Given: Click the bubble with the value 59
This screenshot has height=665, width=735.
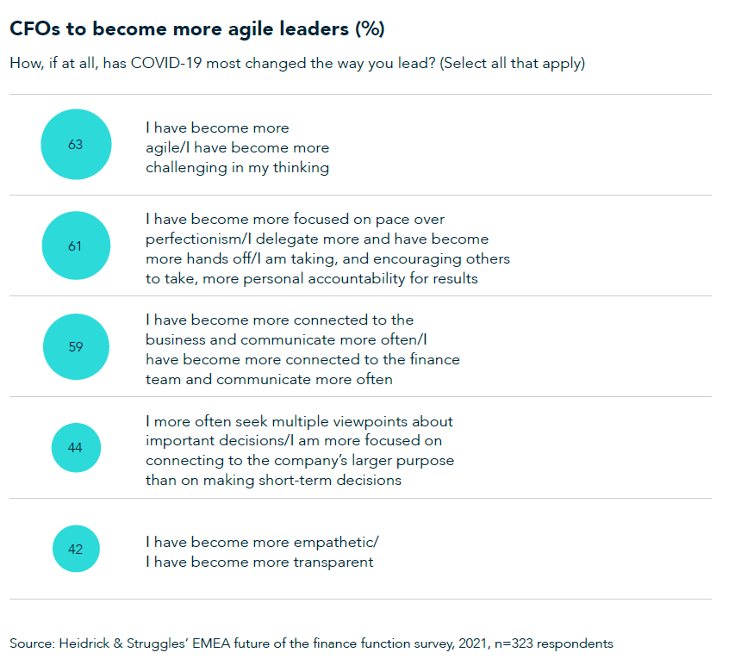Looking at the screenshot, I should tap(76, 347).
